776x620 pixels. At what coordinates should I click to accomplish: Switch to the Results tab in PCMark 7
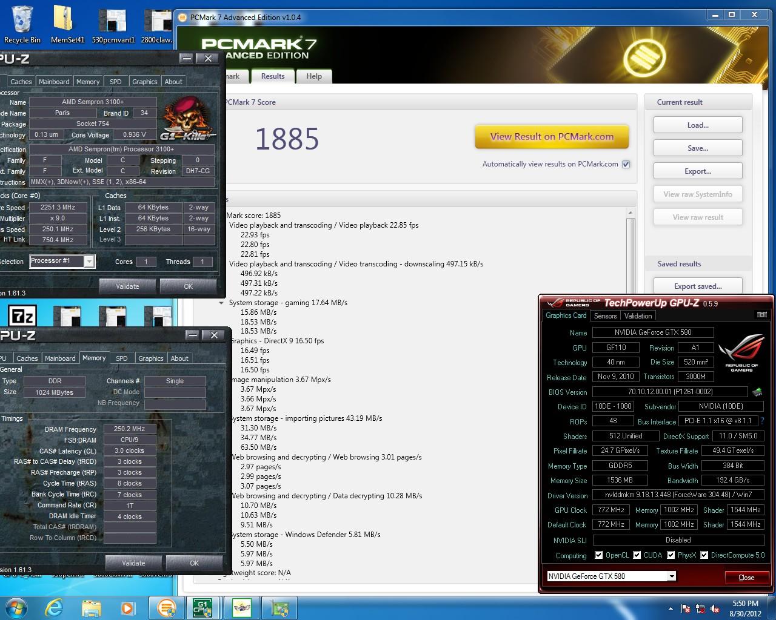click(x=273, y=76)
